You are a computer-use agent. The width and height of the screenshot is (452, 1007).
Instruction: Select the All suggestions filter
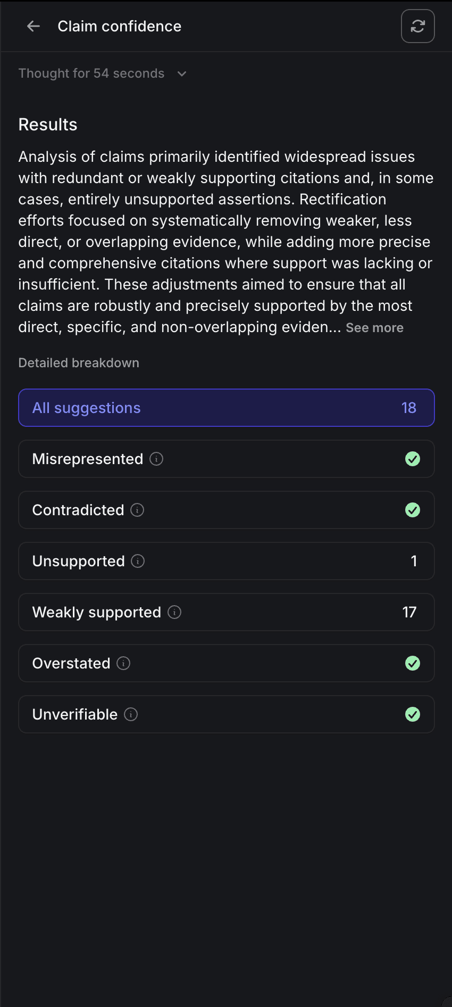(x=227, y=408)
